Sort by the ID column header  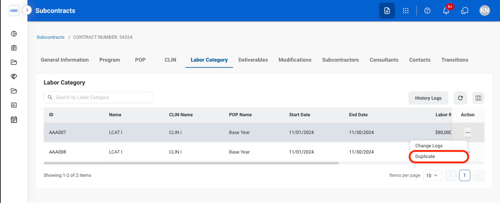(x=51, y=115)
